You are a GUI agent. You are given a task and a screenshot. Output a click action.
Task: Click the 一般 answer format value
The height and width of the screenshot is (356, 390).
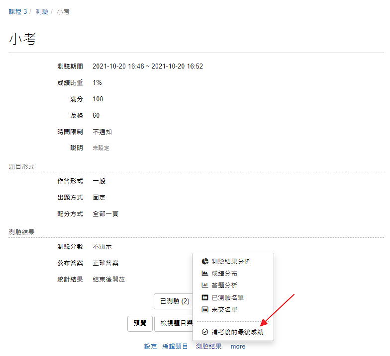click(x=99, y=181)
